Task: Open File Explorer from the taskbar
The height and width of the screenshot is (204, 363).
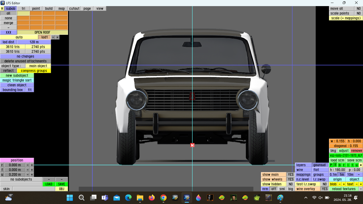Action: 140,198
